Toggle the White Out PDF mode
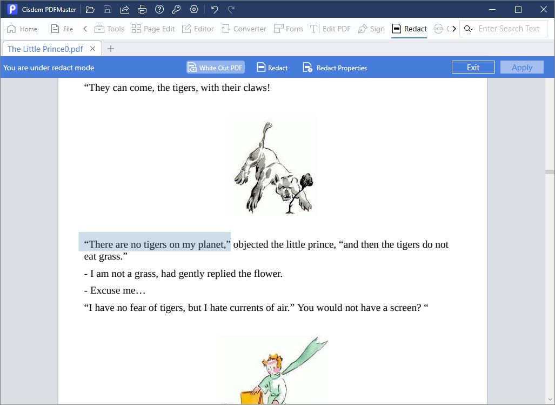 (216, 68)
